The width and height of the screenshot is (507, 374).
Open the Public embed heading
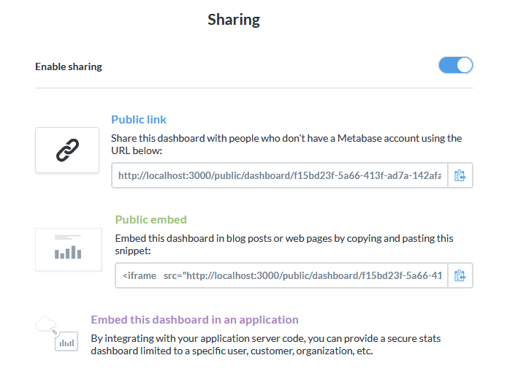(x=151, y=220)
